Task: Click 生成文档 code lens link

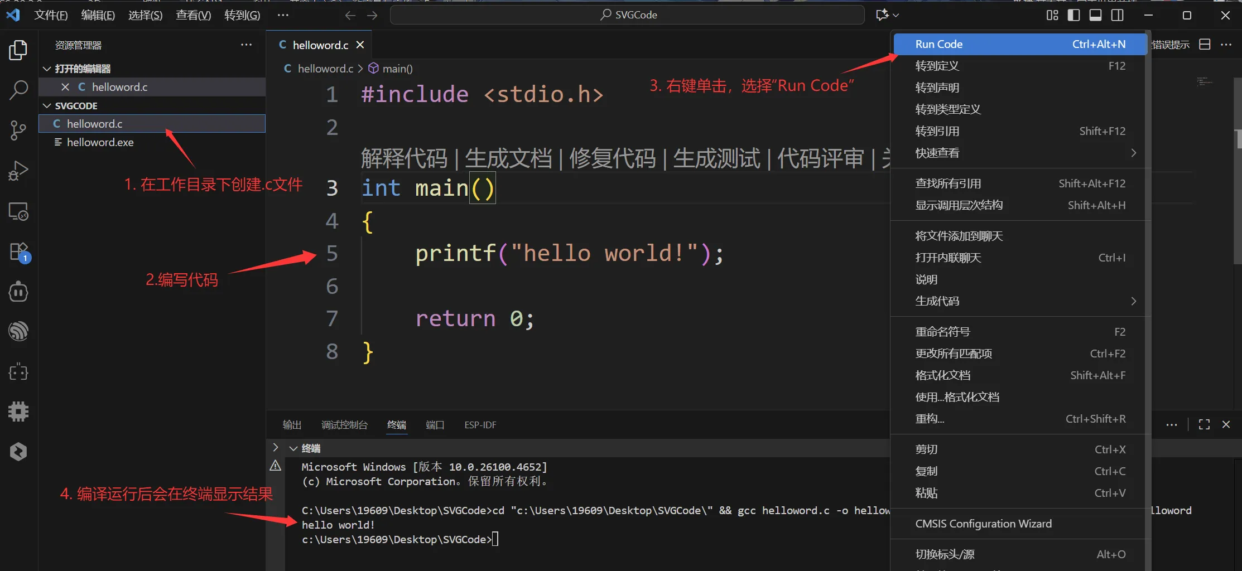Action: click(508, 158)
